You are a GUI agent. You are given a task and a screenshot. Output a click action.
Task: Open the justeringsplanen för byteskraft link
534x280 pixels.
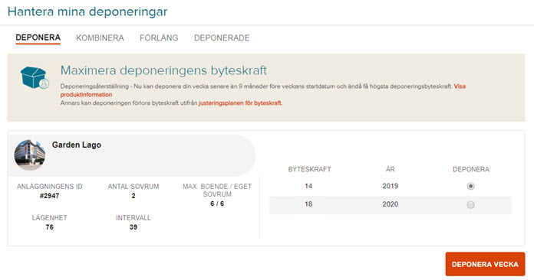coord(240,103)
